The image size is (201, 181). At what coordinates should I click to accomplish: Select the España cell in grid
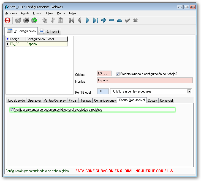tap(47, 44)
